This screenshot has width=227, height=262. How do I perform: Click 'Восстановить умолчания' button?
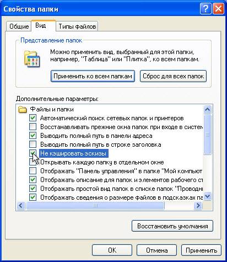pos(172,226)
